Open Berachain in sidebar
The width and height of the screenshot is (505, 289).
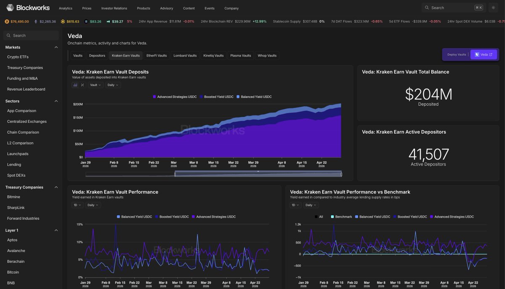[x=16, y=261]
